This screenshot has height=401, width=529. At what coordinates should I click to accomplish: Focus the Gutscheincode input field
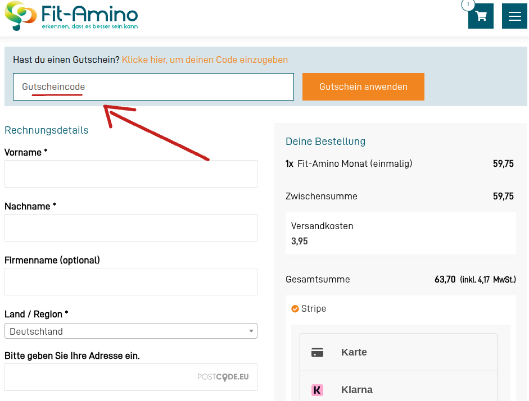[153, 86]
